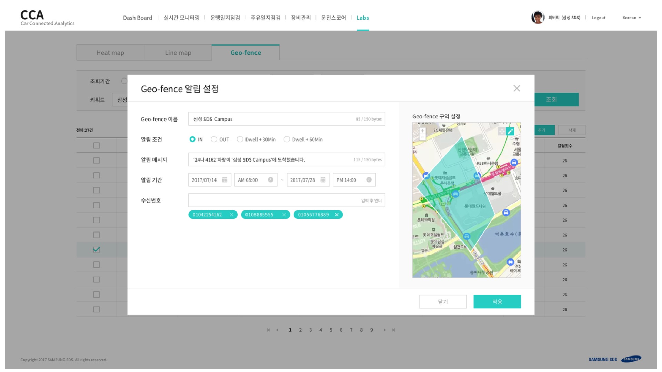Close the Geo-fence alert settings dialog

click(516, 89)
